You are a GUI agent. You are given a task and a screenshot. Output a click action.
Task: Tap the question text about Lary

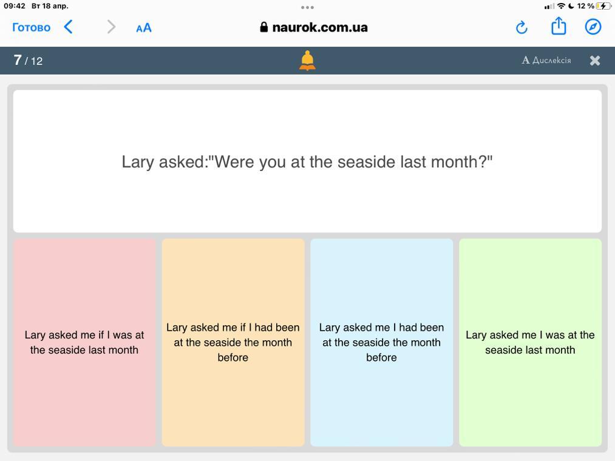pyautogui.click(x=307, y=162)
